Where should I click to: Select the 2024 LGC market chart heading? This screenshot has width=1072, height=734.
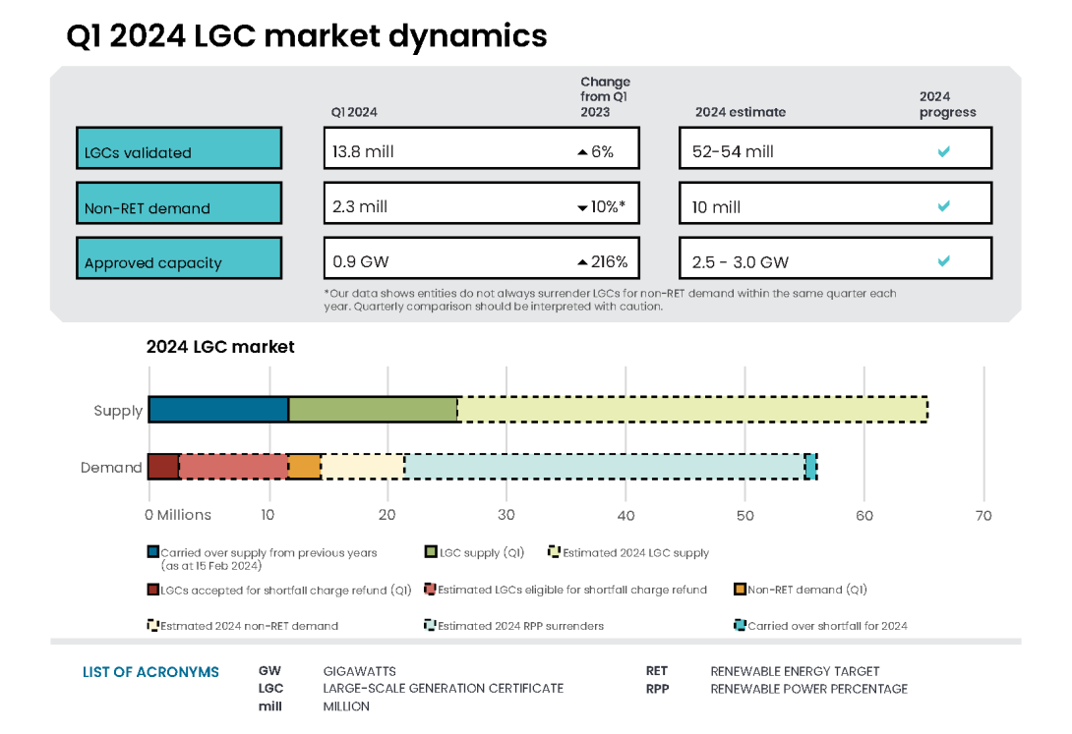(x=219, y=347)
